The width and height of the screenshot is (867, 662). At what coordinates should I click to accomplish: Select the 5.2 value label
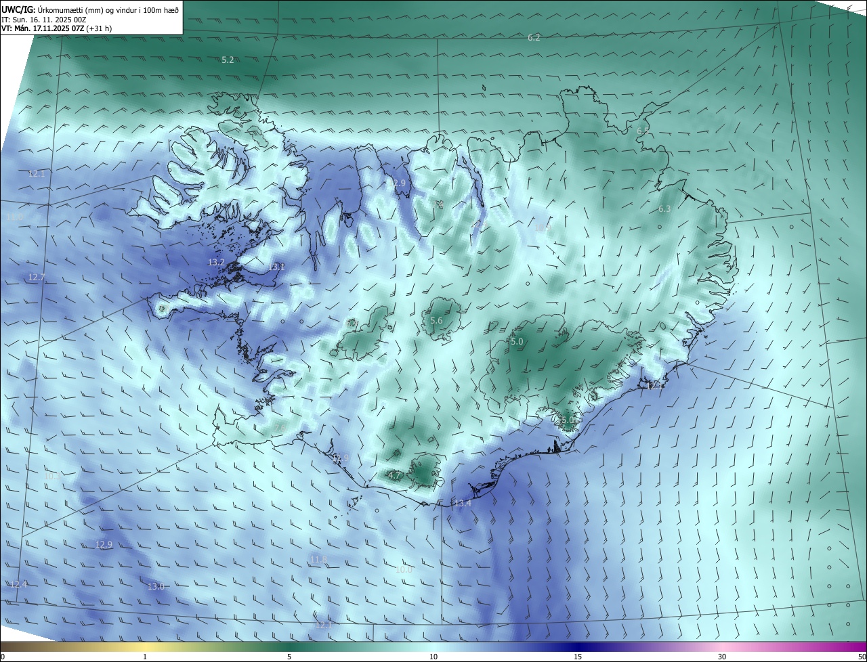228,60
